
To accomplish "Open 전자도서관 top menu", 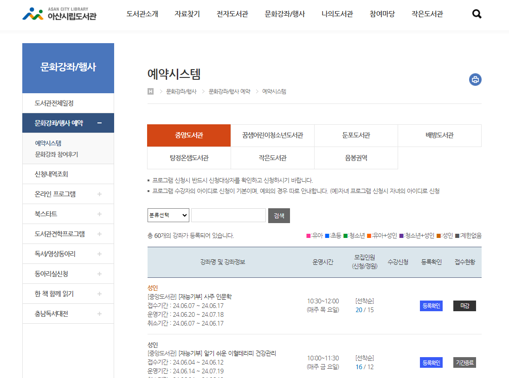I will 232,14.
